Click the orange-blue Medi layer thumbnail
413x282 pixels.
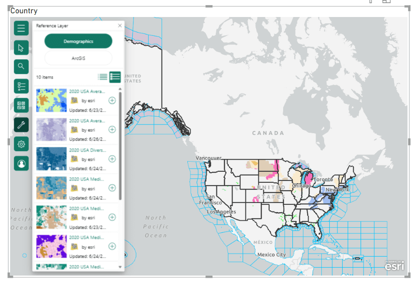(x=52, y=188)
